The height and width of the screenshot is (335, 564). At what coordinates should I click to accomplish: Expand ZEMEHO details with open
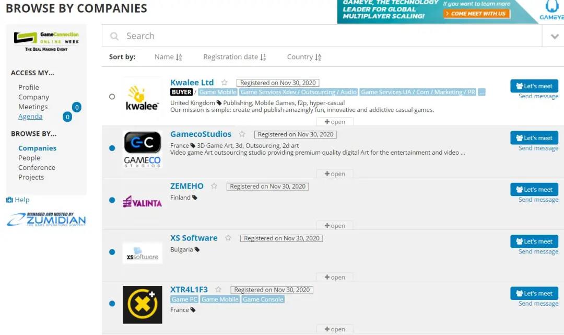pos(335,226)
